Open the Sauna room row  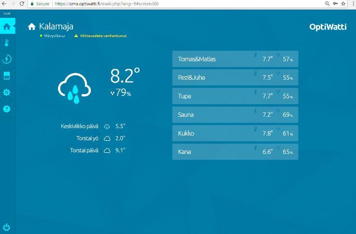coord(235,115)
